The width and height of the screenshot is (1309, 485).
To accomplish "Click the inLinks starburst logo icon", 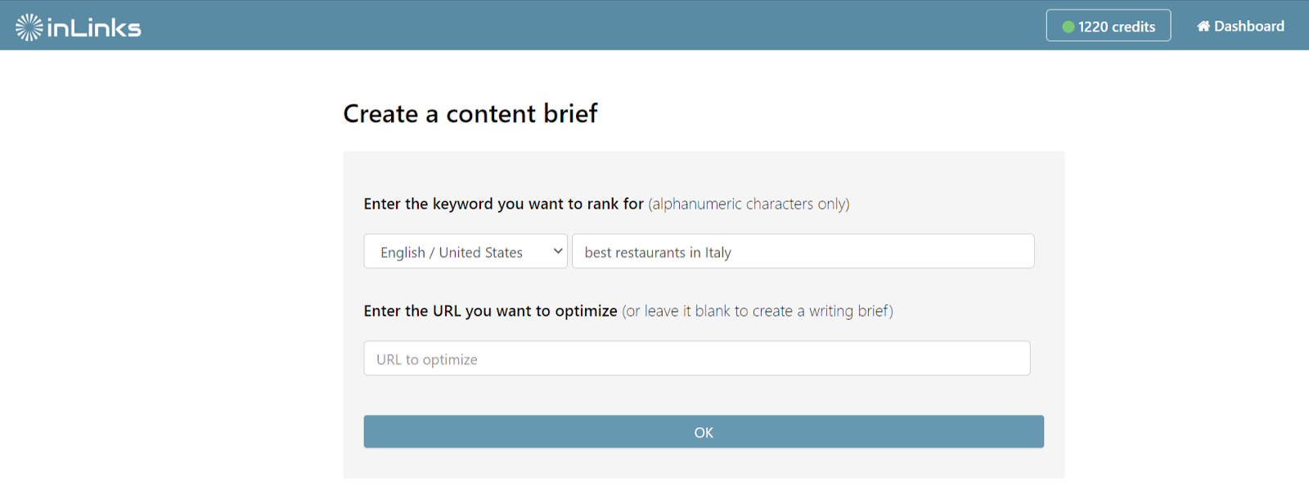I will [x=29, y=27].
